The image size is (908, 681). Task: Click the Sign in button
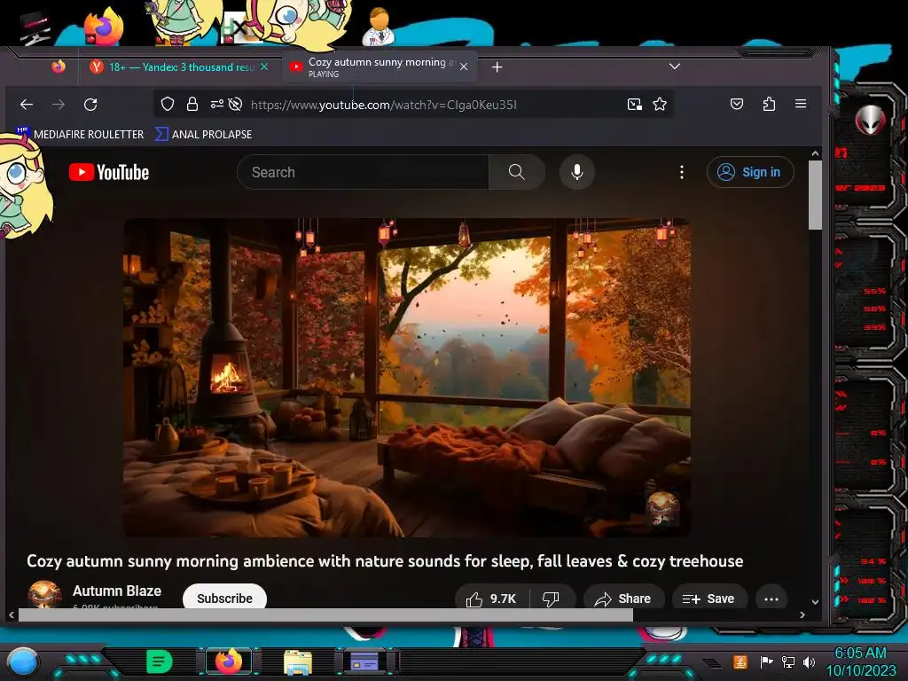pyautogui.click(x=750, y=172)
